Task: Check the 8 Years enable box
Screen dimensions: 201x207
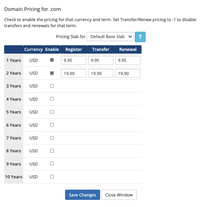Action: point(52,151)
